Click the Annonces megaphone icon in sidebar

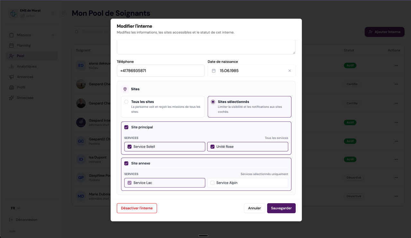tap(12, 77)
